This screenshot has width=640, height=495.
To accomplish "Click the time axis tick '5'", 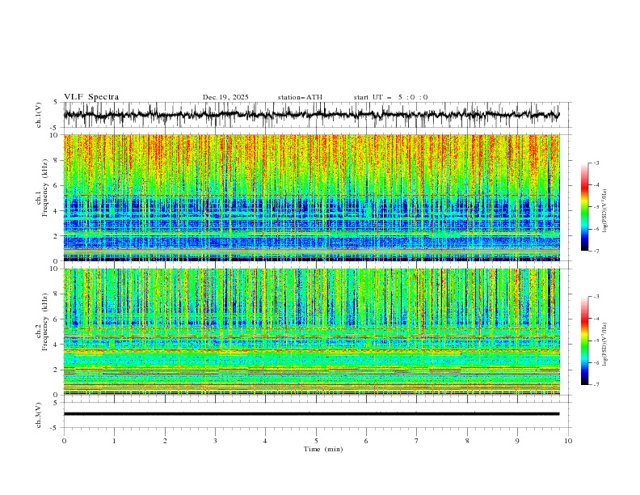I will (316, 441).
